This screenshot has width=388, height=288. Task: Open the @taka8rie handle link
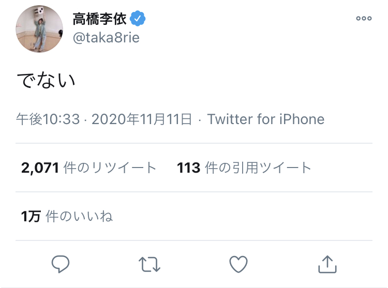pos(106,38)
